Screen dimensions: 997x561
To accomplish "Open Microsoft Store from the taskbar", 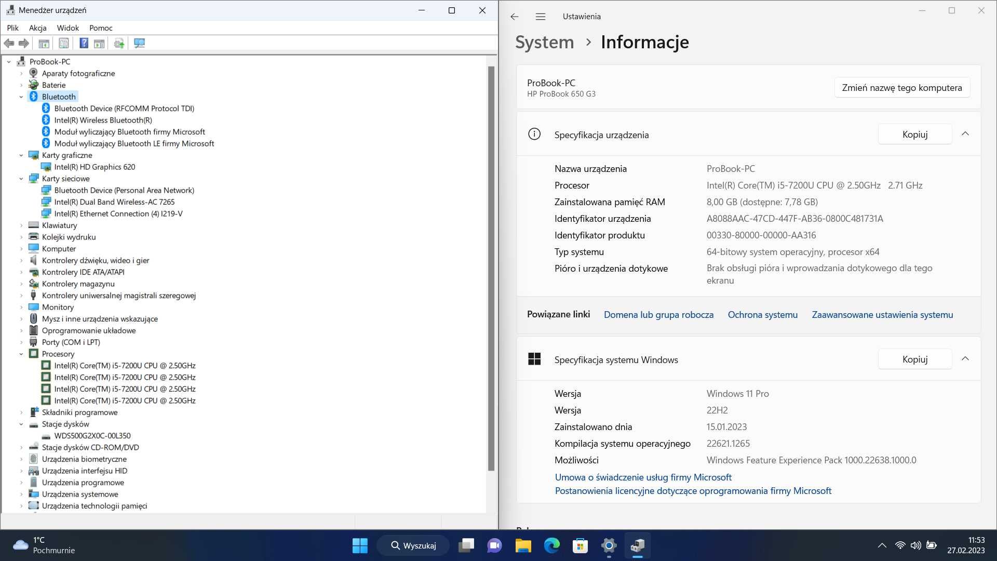I will pos(580,545).
